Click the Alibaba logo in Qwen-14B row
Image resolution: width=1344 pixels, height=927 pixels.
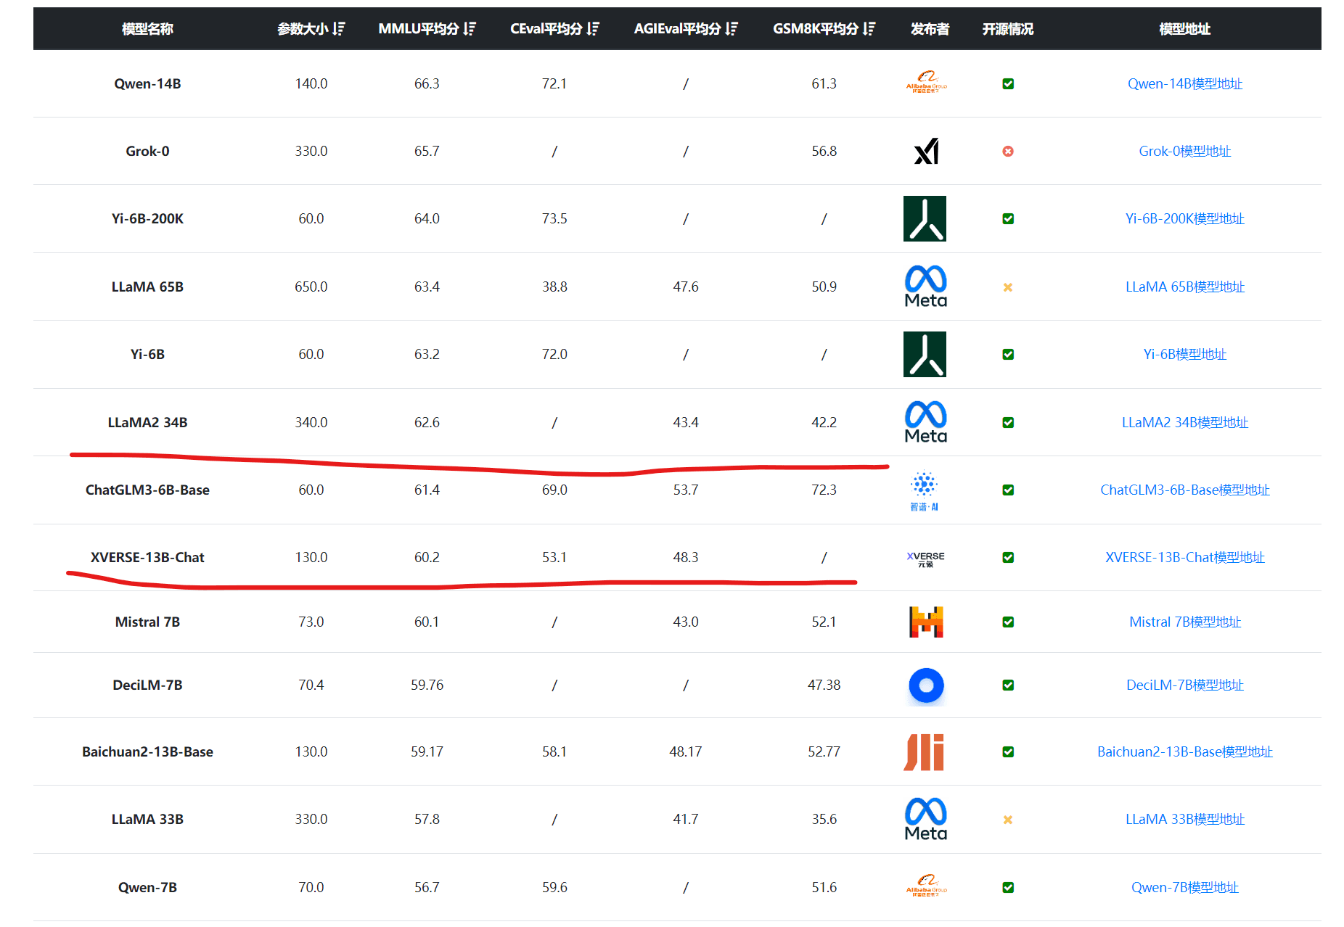click(926, 82)
